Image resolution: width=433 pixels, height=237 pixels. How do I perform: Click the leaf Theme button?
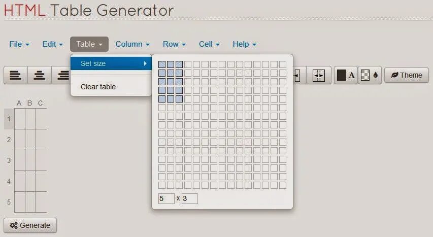click(x=407, y=75)
